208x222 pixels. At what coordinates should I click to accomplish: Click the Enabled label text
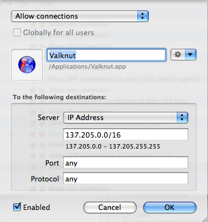[36, 207]
